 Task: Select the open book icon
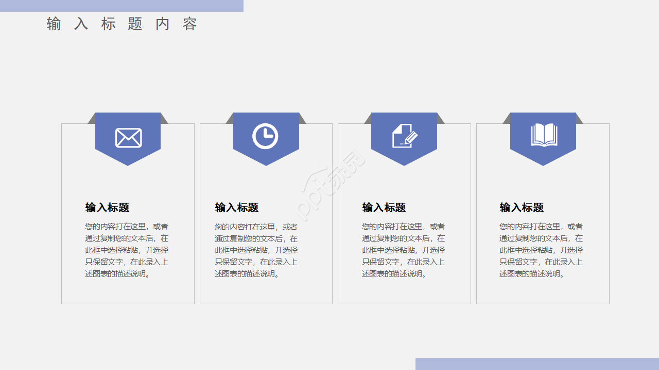pyautogui.click(x=543, y=136)
